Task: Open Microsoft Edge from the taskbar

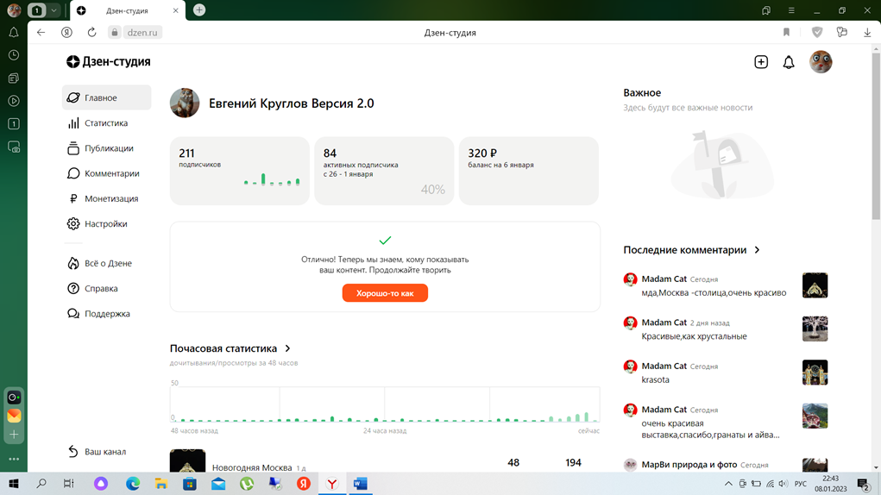Action: pos(133,484)
